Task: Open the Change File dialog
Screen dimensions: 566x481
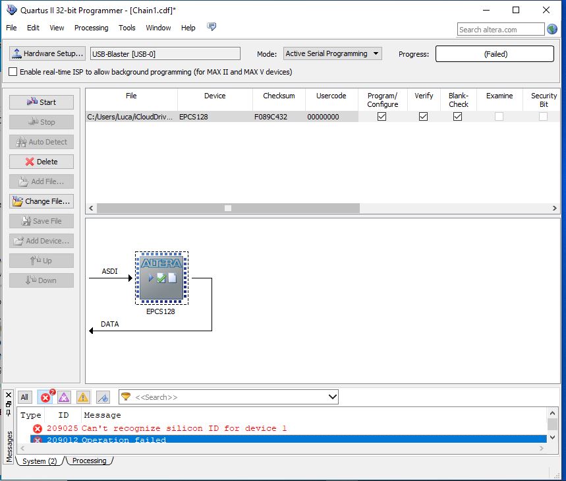Action: [x=42, y=201]
